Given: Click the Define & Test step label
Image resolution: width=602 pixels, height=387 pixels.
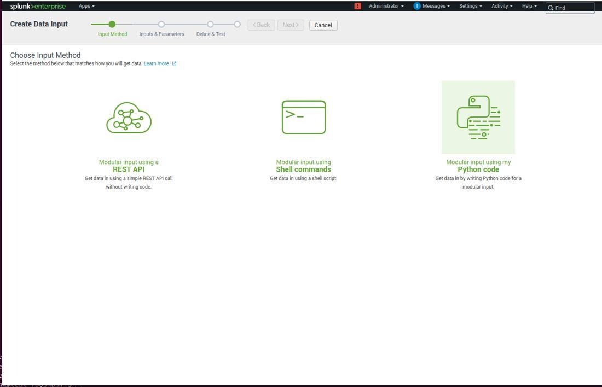Looking at the screenshot, I should click(211, 34).
